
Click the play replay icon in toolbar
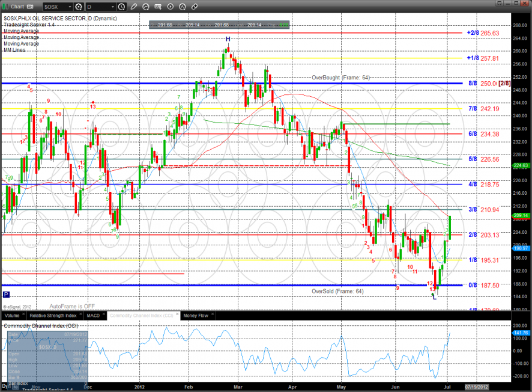point(171,7)
